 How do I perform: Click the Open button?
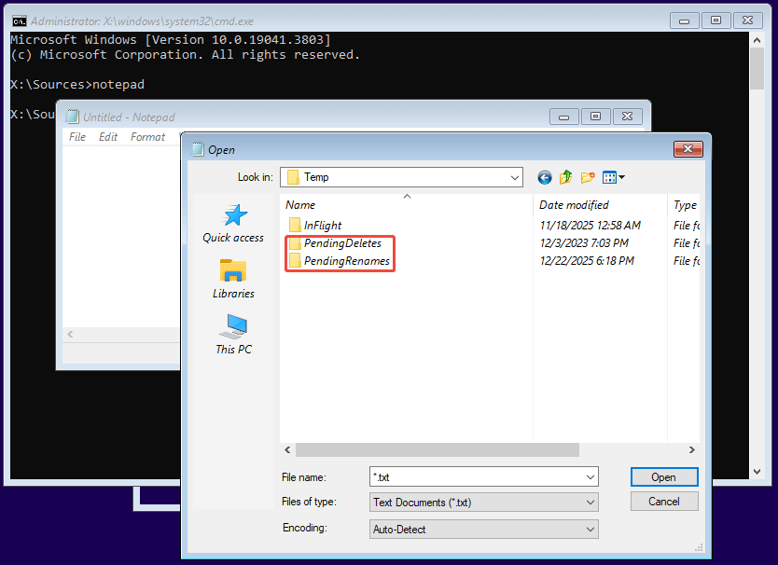pyautogui.click(x=663, y=476)
